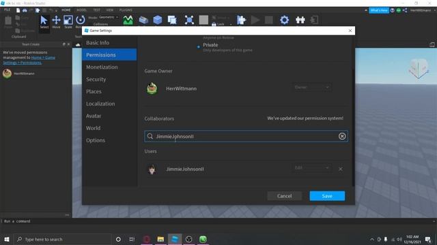
Task: Collapse the ribbon with the small arrow near What's New
Action: pos(366,10)
